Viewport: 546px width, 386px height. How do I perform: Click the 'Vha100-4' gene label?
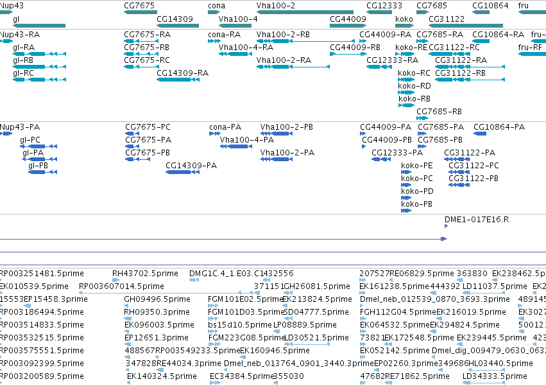[238, 19]
